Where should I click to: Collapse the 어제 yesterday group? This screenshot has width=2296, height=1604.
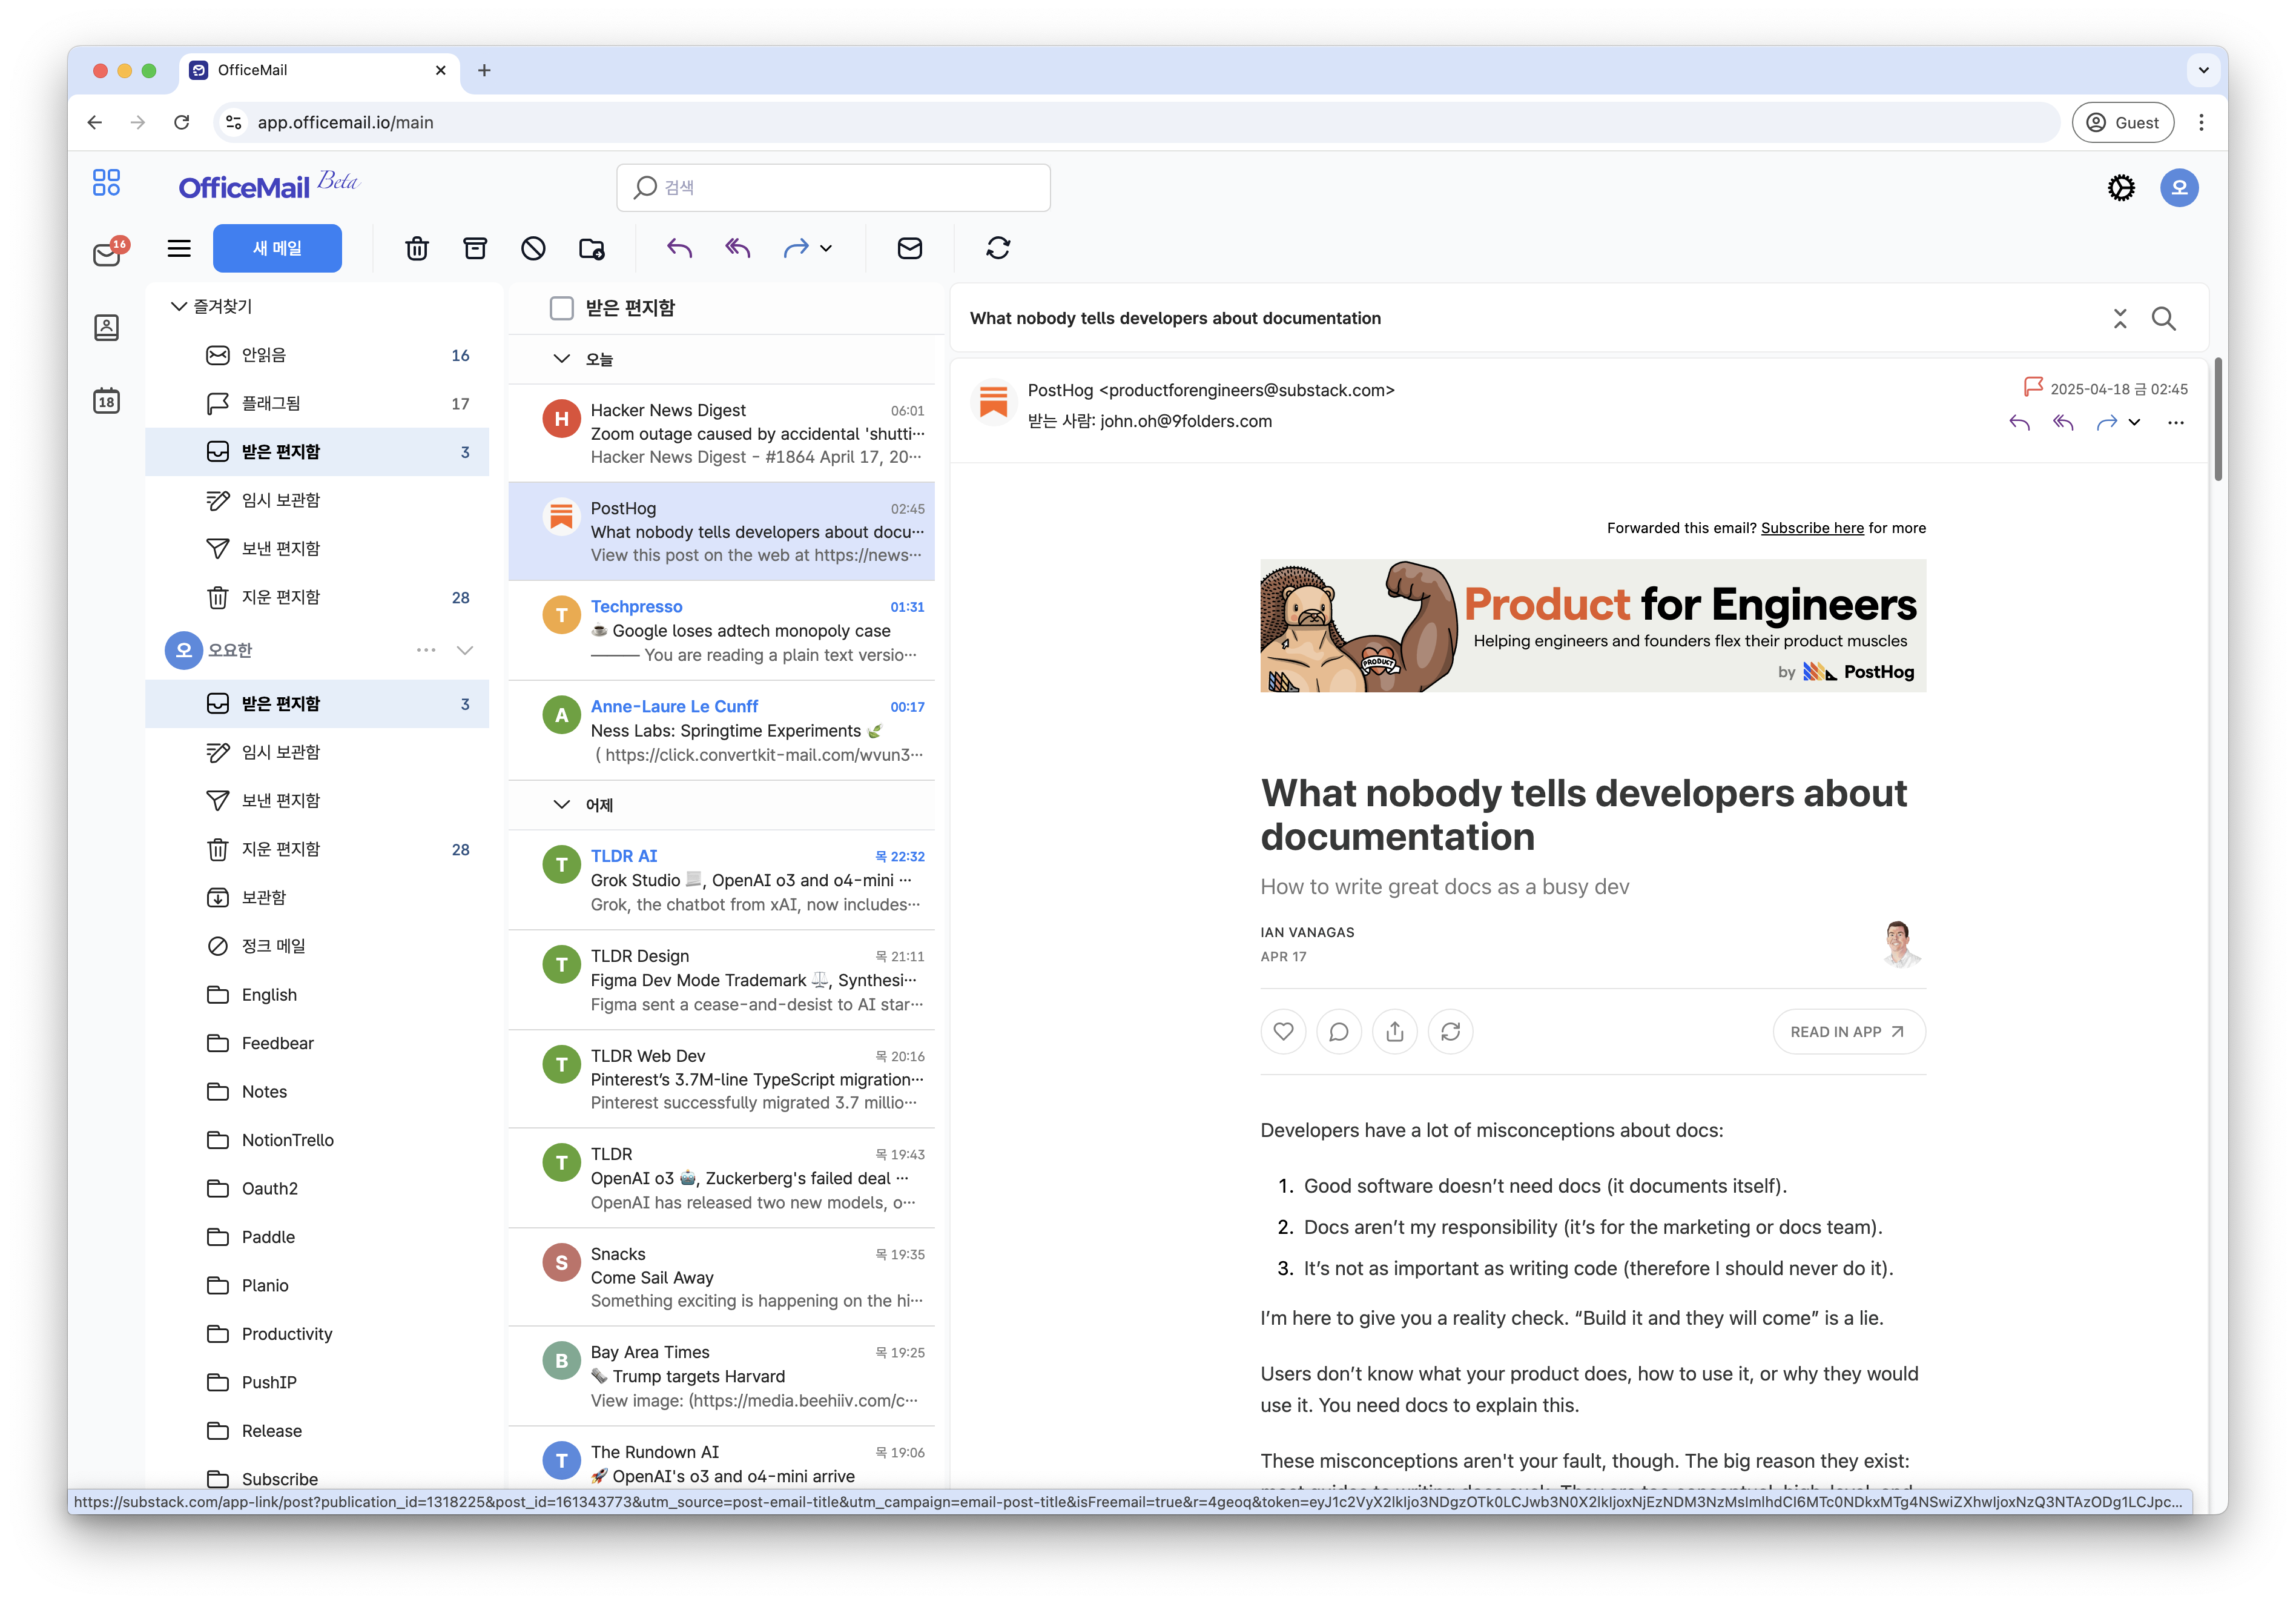click(562, 804)
